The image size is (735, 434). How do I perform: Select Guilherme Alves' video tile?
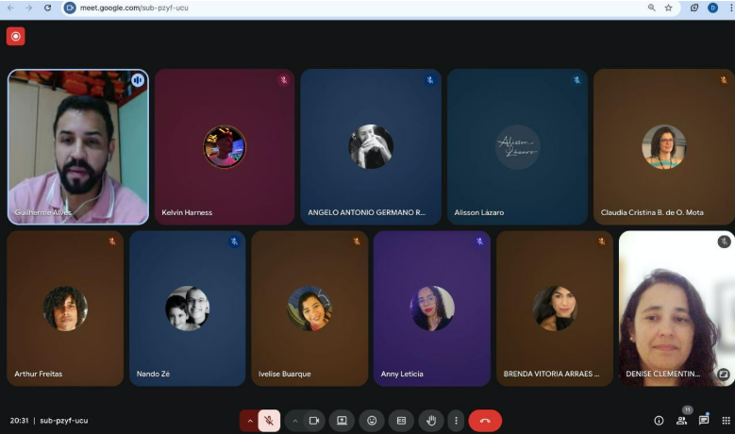point(78,146)
